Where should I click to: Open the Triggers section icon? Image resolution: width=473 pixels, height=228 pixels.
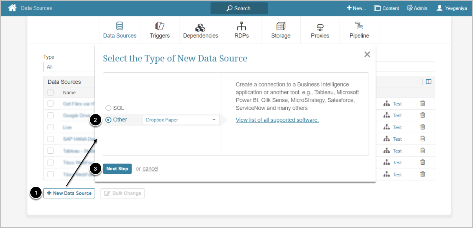(160, 26)
